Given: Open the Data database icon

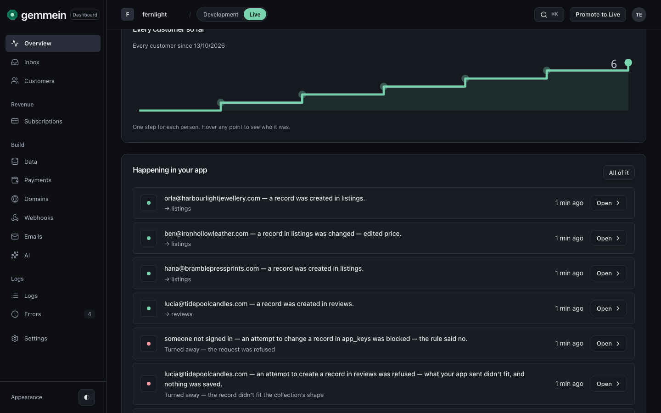Looking at the screenshot, I should [15, 162].
